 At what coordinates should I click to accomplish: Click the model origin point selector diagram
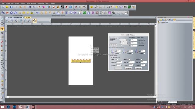click(x=124, y=42)
